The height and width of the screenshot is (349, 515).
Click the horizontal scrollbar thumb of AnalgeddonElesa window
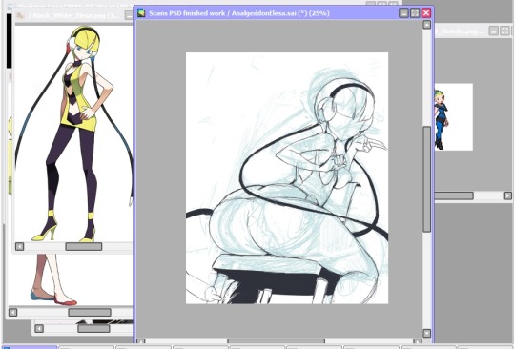(276, 342)
